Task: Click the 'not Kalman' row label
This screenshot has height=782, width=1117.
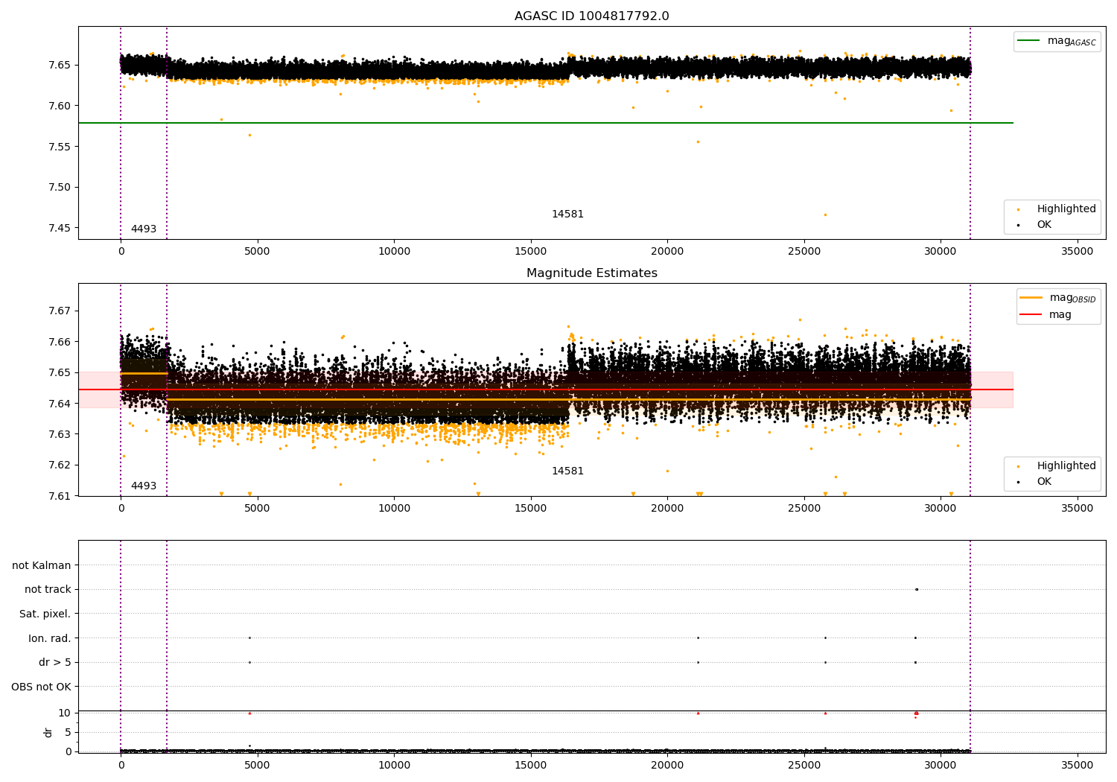Action: [x=42, y=565]
